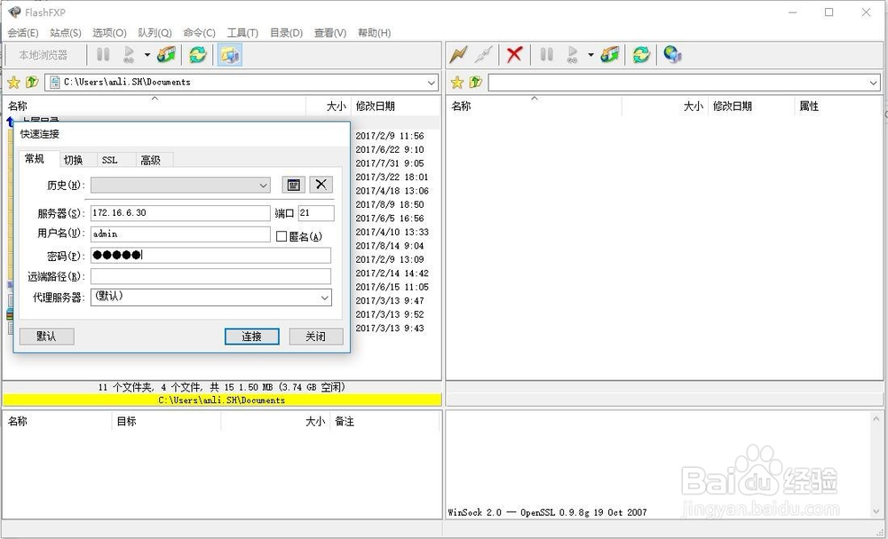The image size is (888, 539).
Task: Open the transfer options arrow in the local toolbar
Action: (147, 55)
